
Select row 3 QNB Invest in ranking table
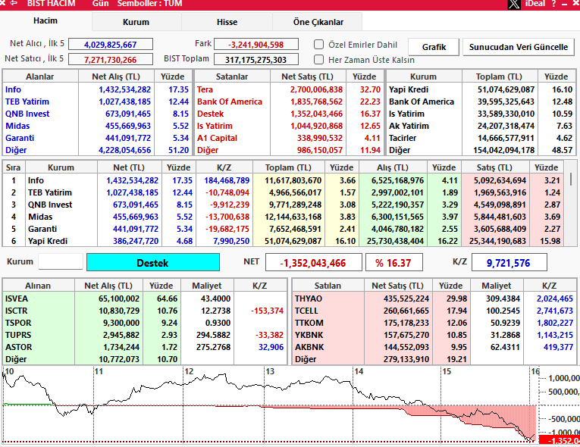[283, 205]
